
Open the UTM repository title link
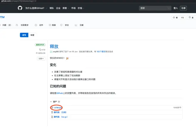point(2,17)
